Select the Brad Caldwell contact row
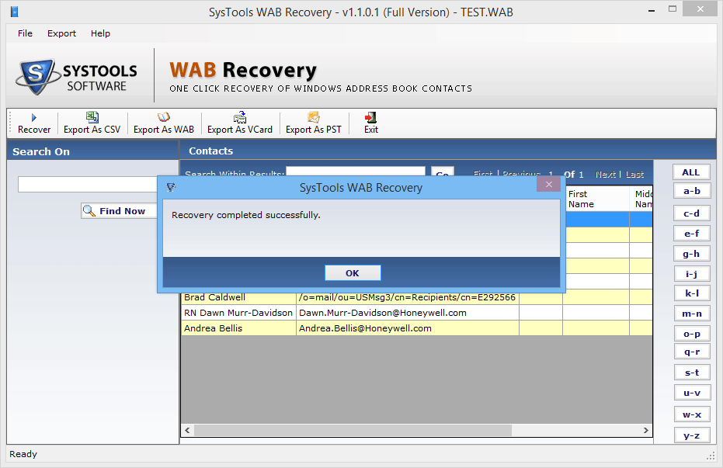Viewport: 723px width, 468px height. tap(417, 297)
